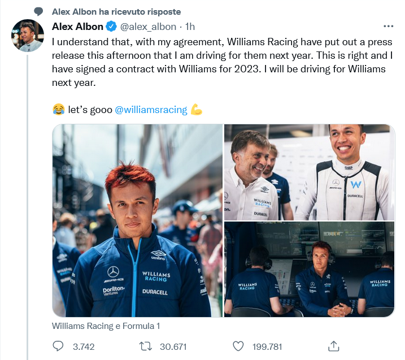
Task: Click the @williamsracing mention
Action: (x=151, y=109)
